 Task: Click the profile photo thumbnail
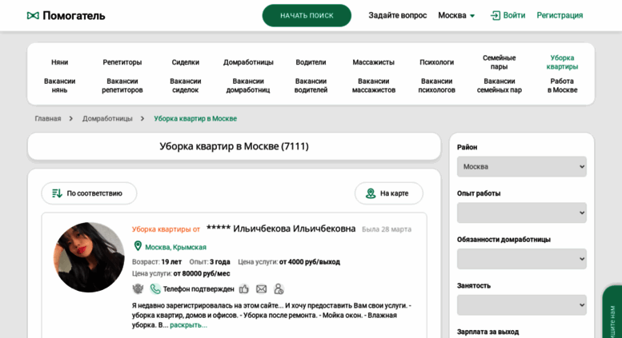point(89,257)
